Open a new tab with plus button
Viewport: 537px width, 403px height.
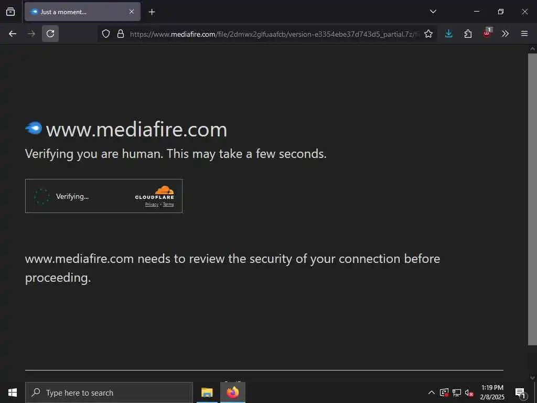pos(152,12)
